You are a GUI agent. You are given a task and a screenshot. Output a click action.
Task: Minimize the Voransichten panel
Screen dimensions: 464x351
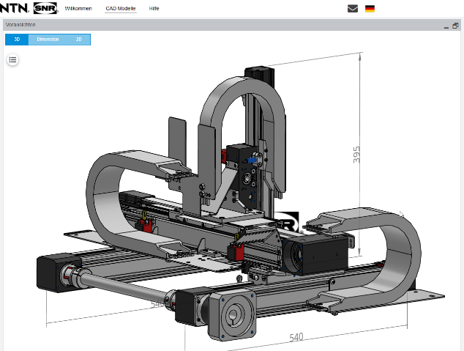pyautogui.click(x=446, y=26)
